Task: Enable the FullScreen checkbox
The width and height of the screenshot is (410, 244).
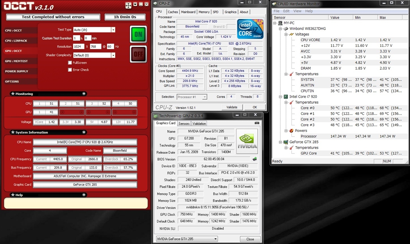Action: click(70, 63)
